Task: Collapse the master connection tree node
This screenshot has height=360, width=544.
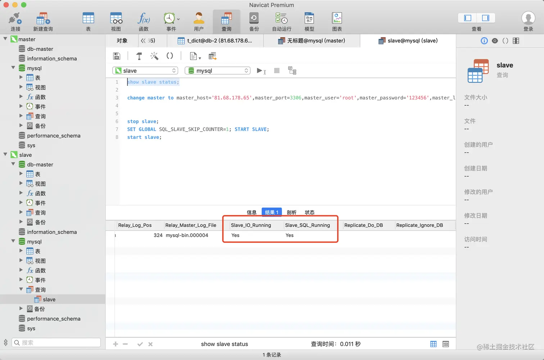Action: 5,39
